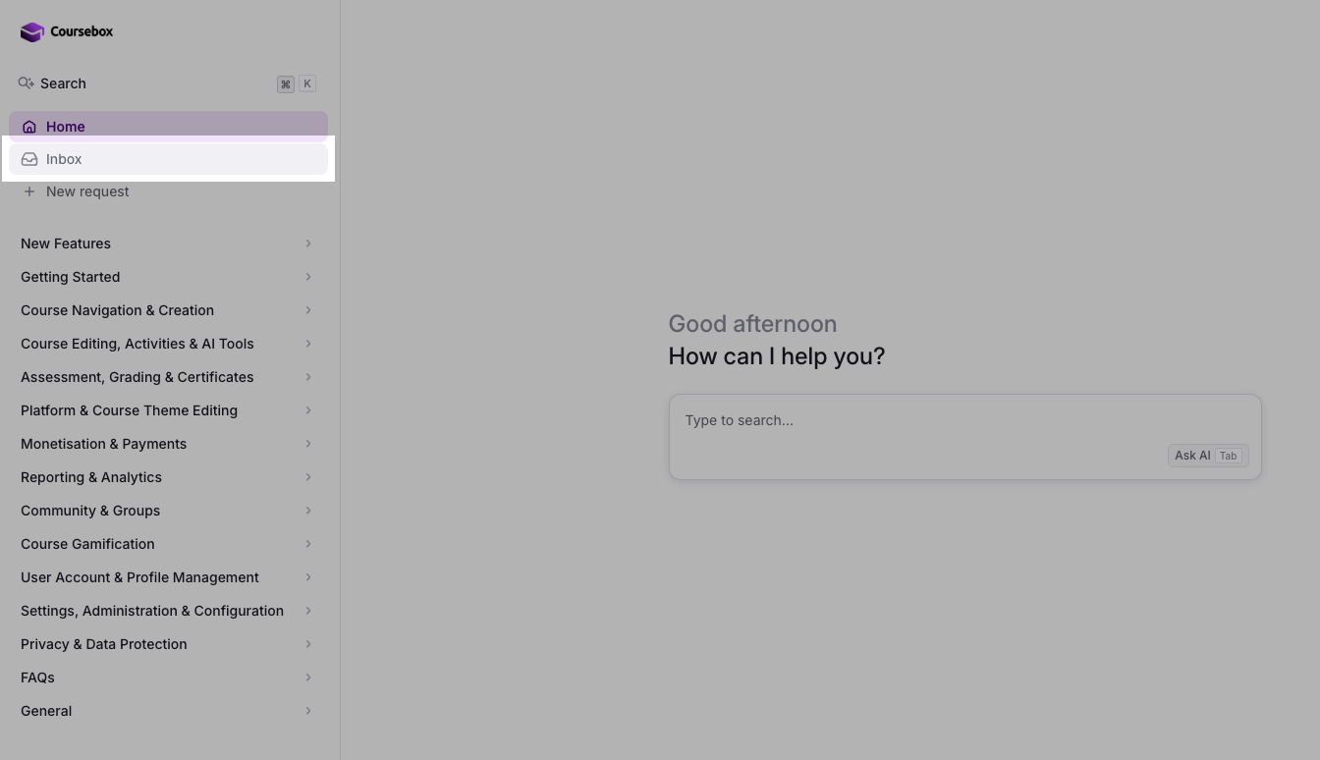Expand the New Features chevron
1320x760 pixels.
click(308, 244)
